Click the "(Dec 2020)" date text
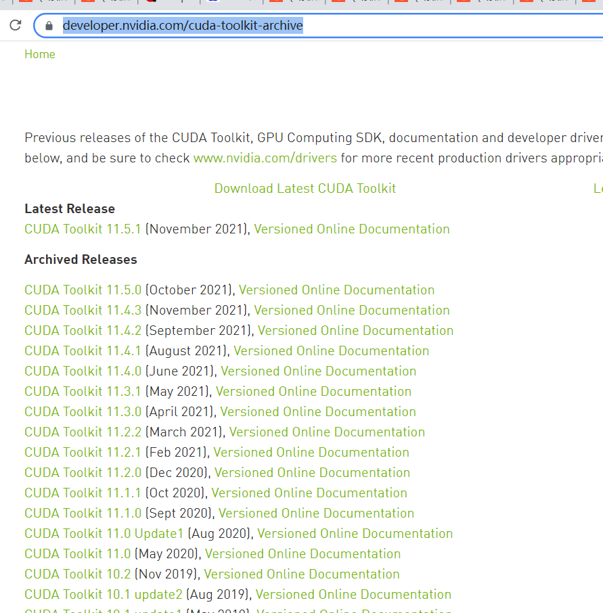 177,473
